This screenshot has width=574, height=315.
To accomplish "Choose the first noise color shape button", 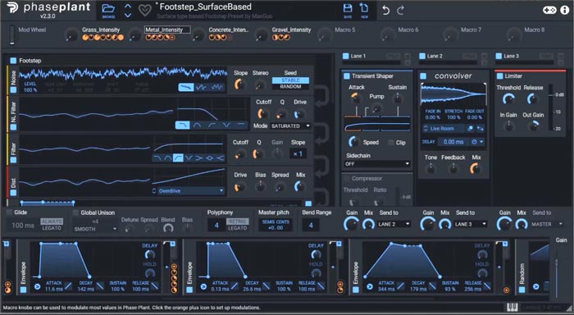I will coord(186,87).
